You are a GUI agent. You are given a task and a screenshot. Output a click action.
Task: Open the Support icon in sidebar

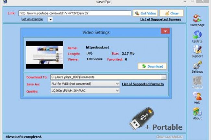click(x=197, y=49)
